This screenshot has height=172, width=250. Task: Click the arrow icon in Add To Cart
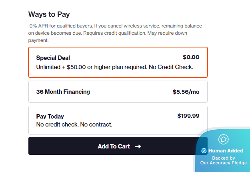pos(138,146)
